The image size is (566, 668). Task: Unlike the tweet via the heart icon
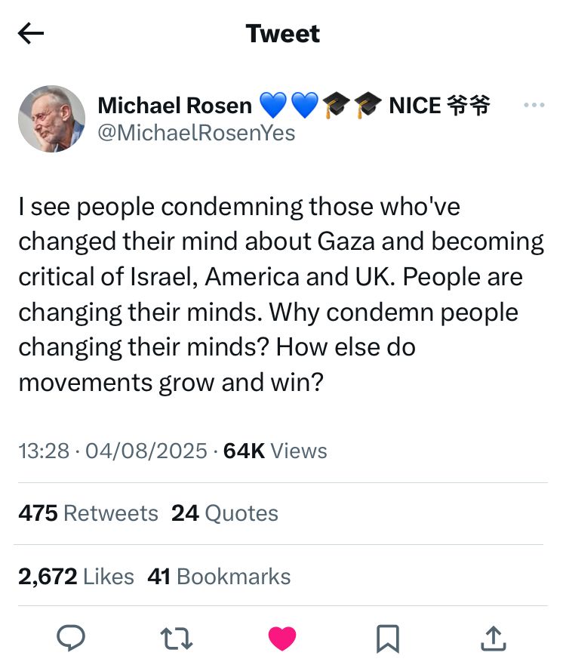(x=282, y=638)
